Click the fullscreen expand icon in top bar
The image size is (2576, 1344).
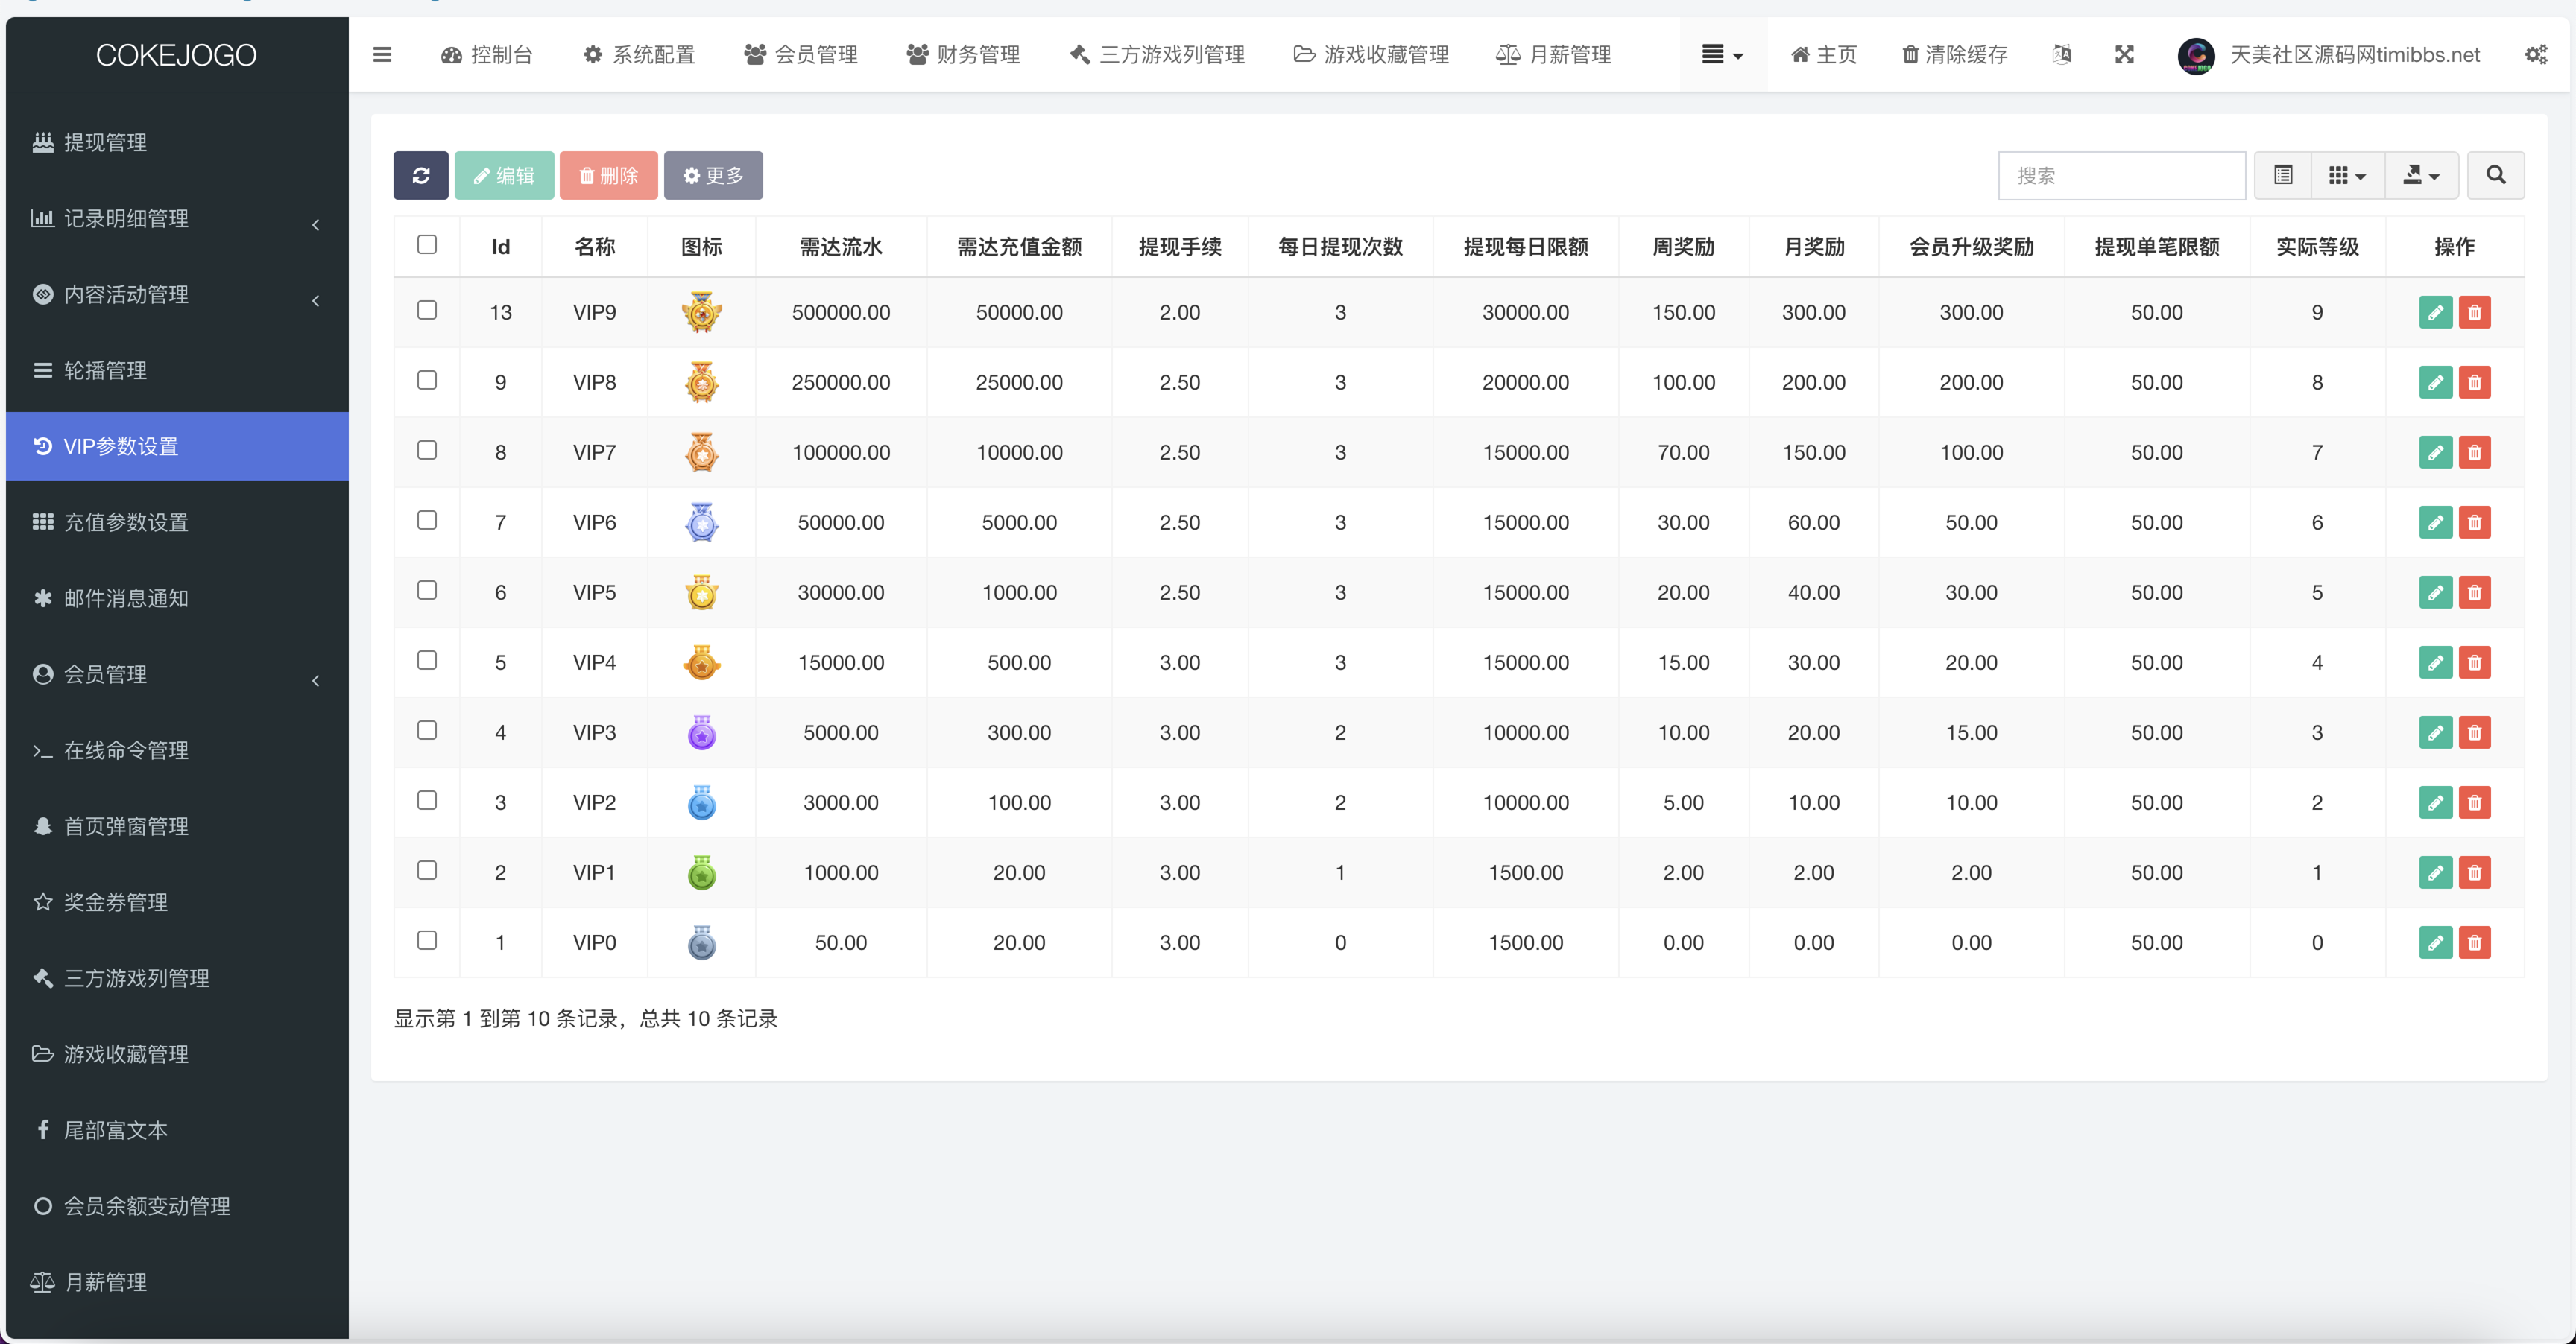2124,55
